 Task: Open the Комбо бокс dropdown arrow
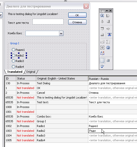[x=61, y=33]
